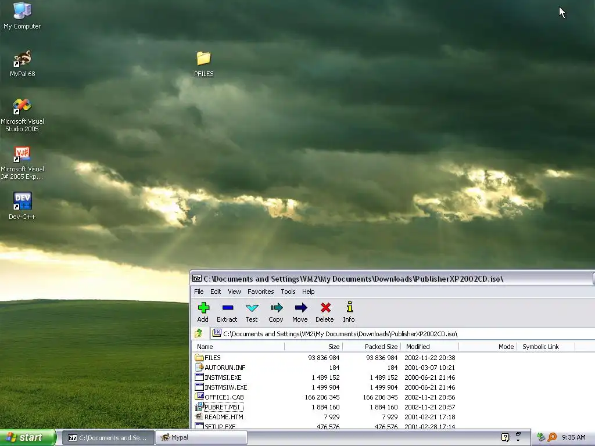Click the language bar options arrow
The width and height of the screenshot is (595, 446).
(518, 440)
